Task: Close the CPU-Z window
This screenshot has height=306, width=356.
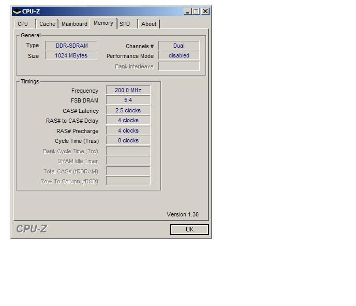Action: tap(205, 11)
